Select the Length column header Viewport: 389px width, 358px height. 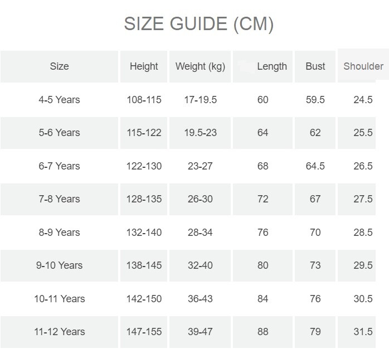272,66
